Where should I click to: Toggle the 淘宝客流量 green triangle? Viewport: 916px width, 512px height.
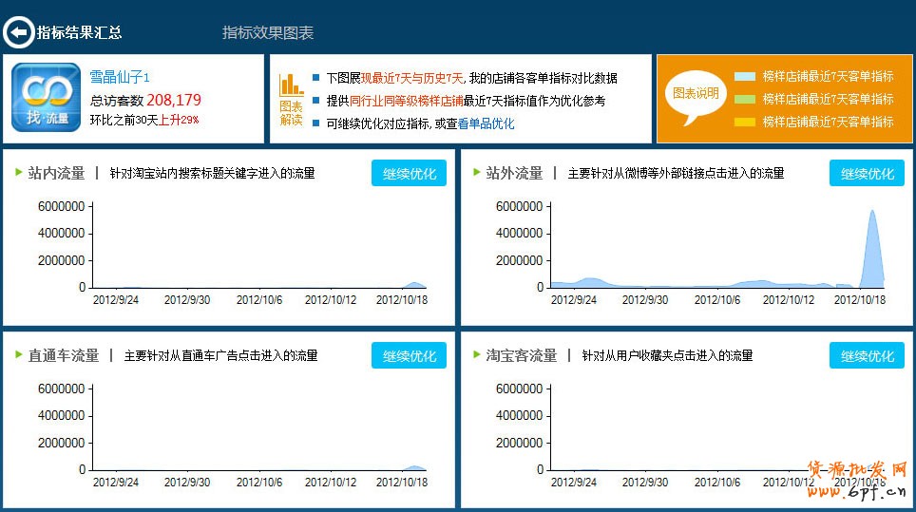[x=477, y=355]
